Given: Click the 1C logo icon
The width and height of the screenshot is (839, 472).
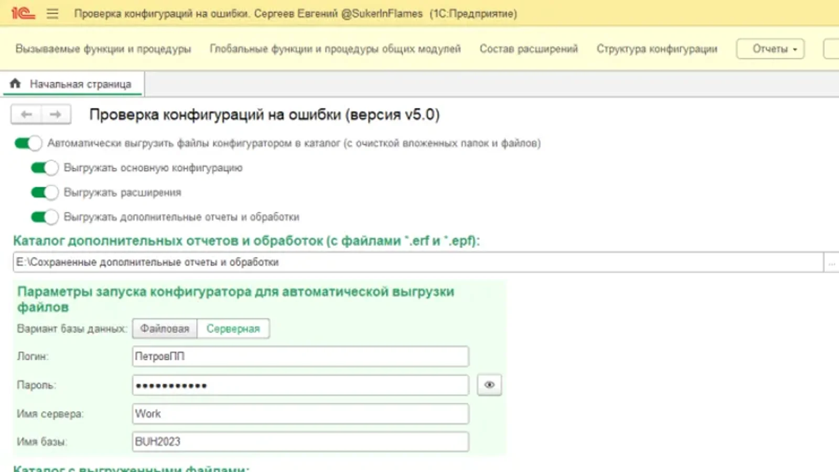Looking at the screenshot, I should tap(23, 13).
